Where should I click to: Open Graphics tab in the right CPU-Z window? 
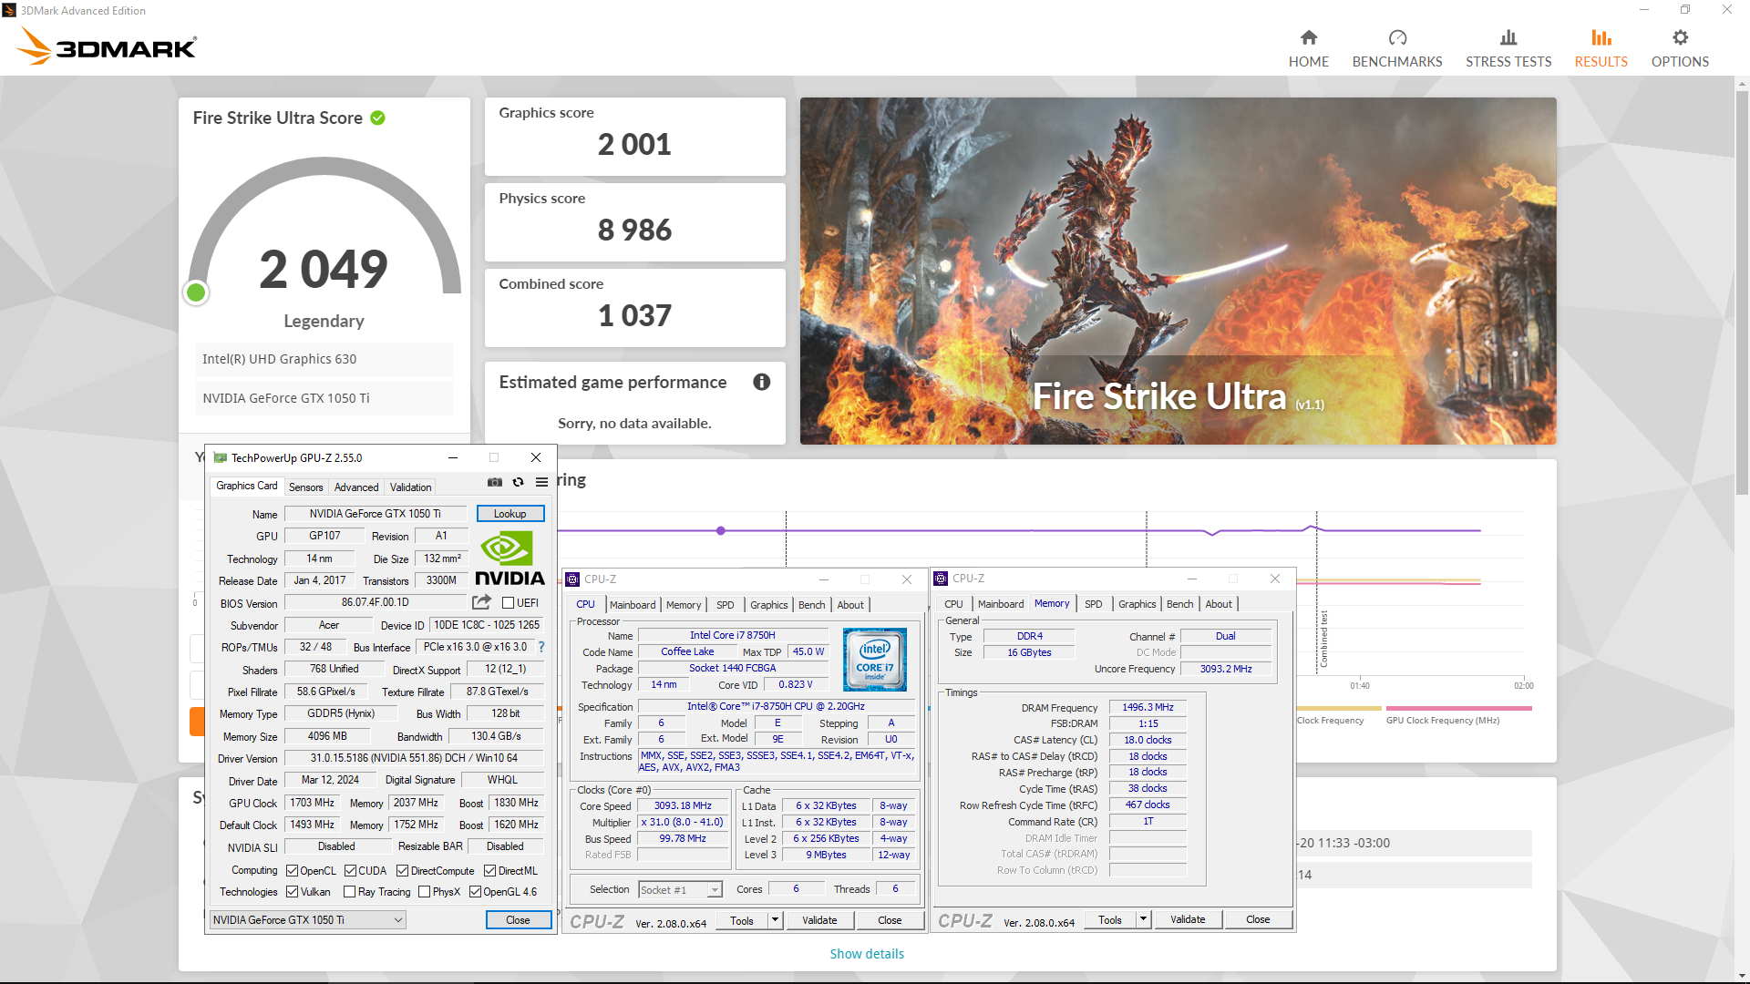tap(1137, 603)
